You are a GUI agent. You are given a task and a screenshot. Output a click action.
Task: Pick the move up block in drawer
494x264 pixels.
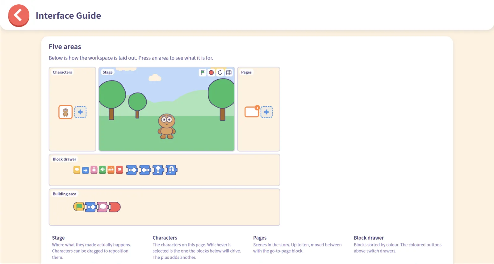158,170
